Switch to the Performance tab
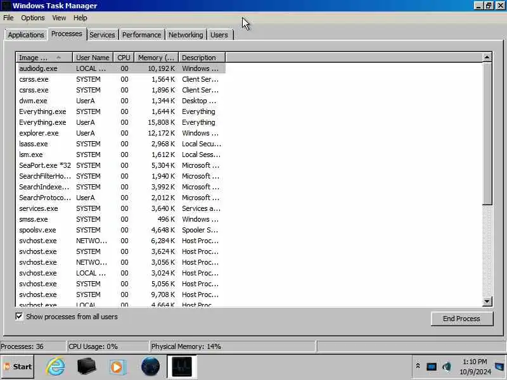Image resolution: width=507 pixels, height=380 pixels. (141, 35)
